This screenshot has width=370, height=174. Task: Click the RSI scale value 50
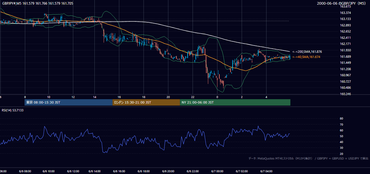tap(342, 136)
